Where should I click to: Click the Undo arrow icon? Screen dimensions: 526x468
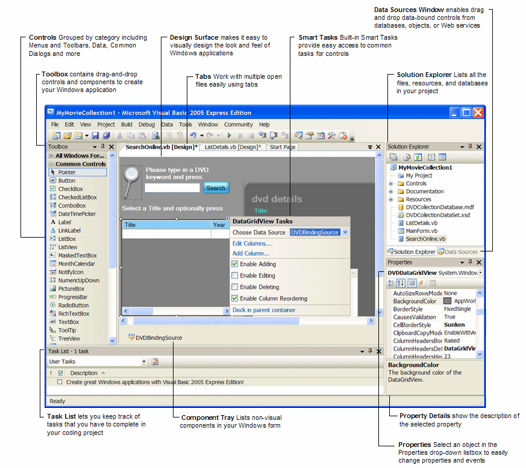tap(193, 136)
